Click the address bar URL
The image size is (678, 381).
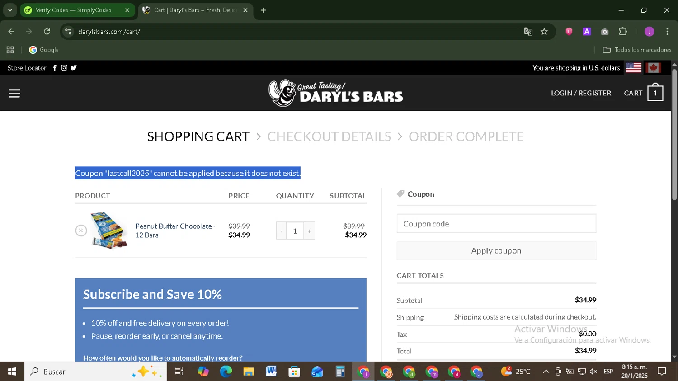tap(109, 32)
